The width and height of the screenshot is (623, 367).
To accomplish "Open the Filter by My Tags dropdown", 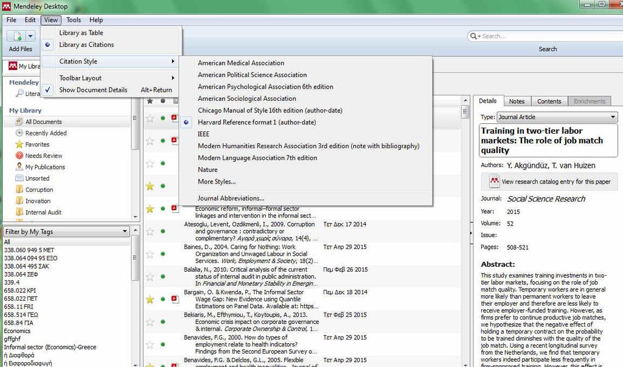I will (66, 232).
